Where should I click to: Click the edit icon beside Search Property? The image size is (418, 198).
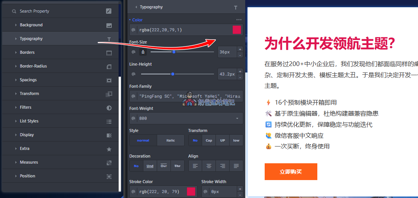[109, 11]
